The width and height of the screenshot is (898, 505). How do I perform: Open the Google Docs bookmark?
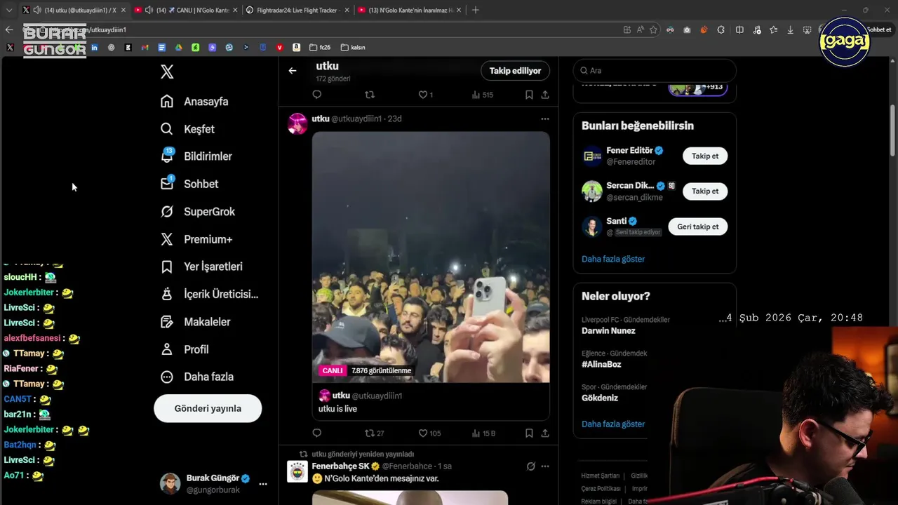pyautogui.click(x=161, y=48)
